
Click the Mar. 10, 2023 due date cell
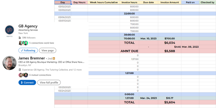tap(148, 39)
